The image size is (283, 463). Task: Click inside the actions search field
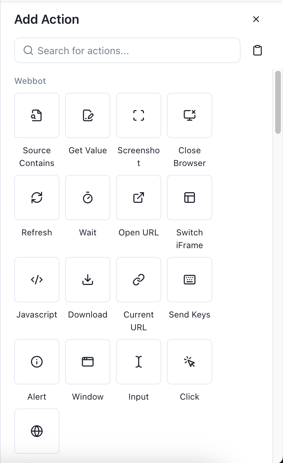pos(127,50)
